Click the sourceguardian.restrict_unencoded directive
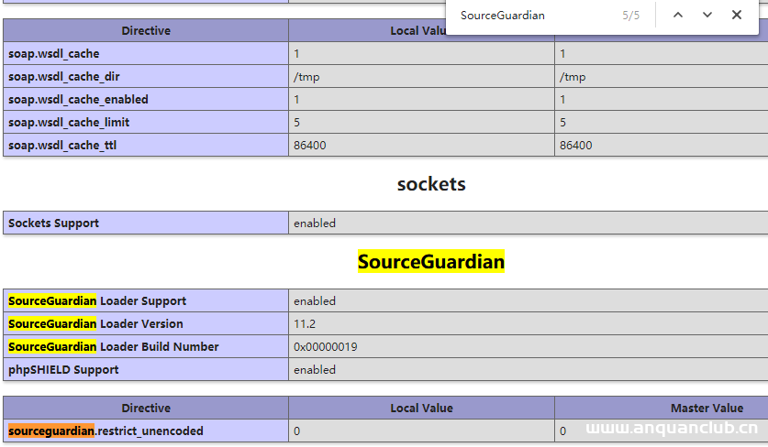This screenshot has height=447, width=768. coord(106,431)
